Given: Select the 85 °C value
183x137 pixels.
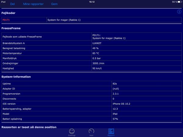Looking at the screenshot, I should (x=96, y=53).
